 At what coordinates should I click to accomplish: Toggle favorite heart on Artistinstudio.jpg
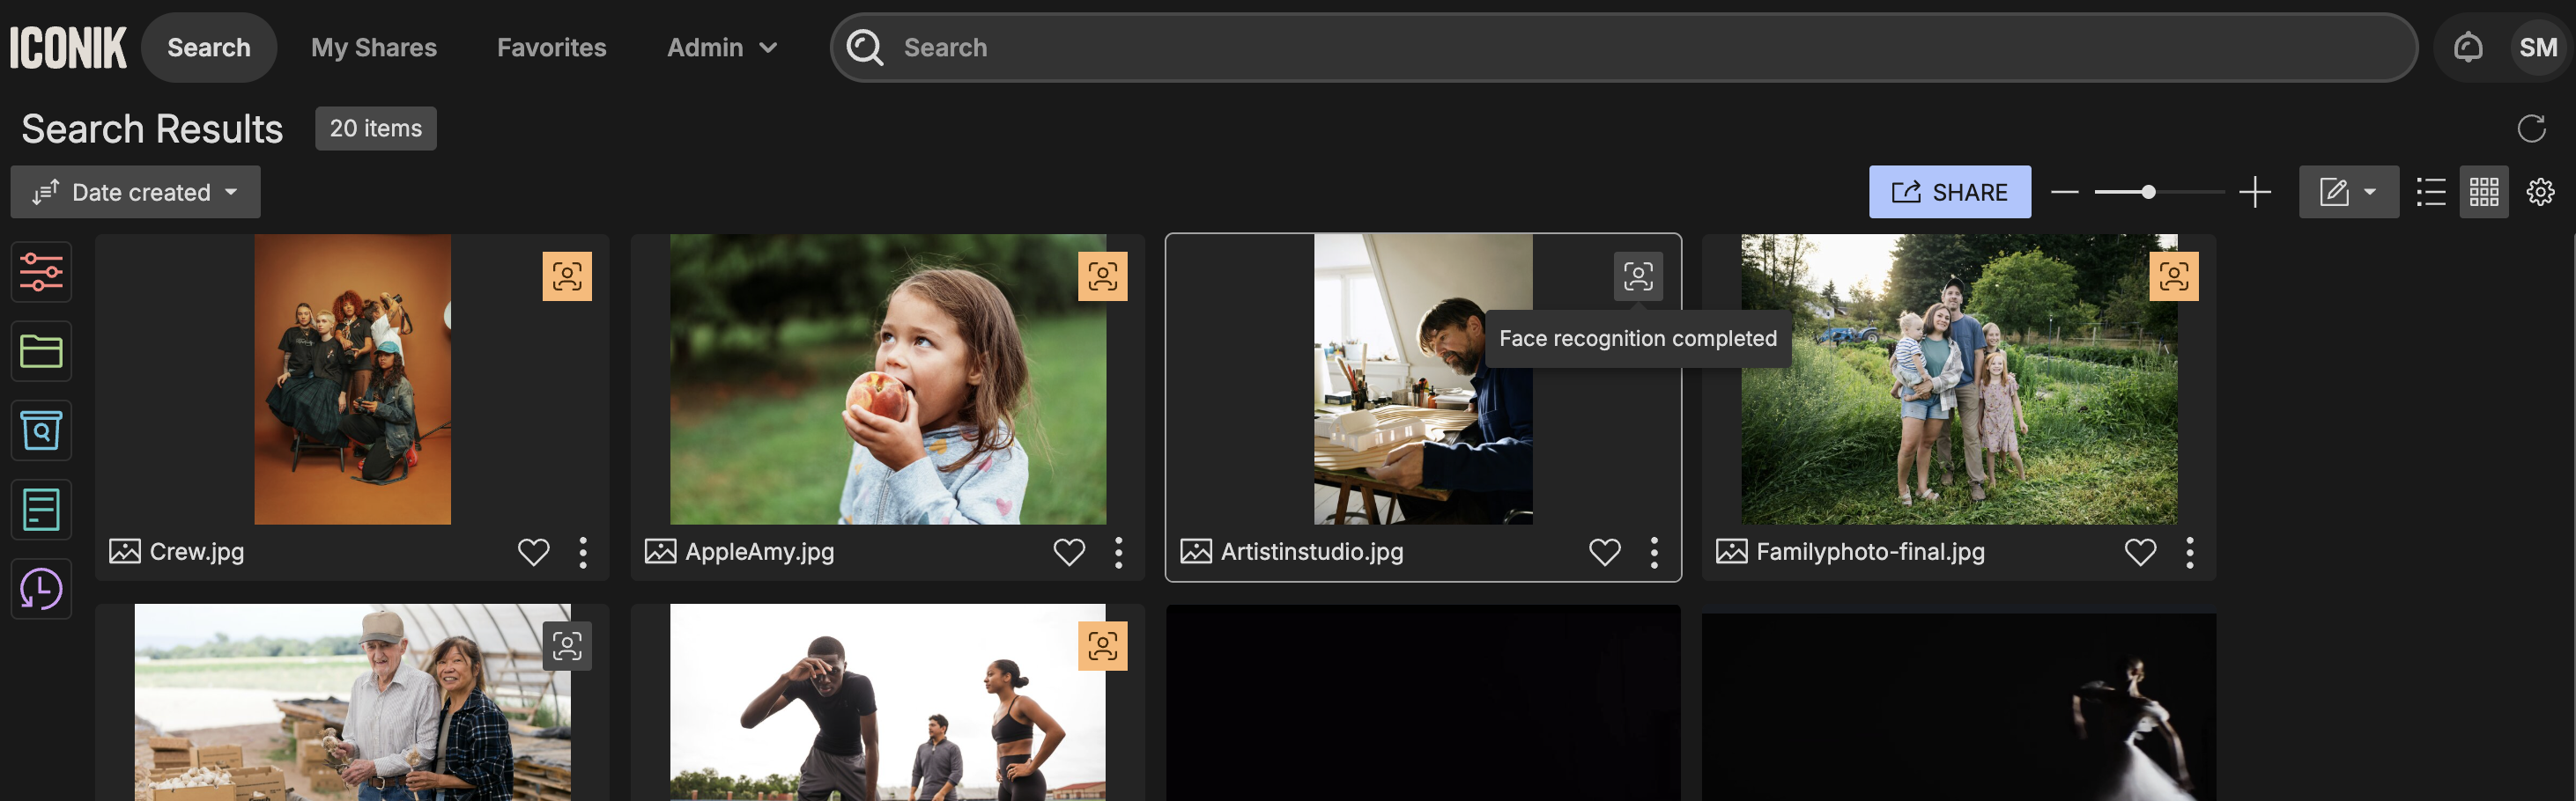coord(1604,551)
